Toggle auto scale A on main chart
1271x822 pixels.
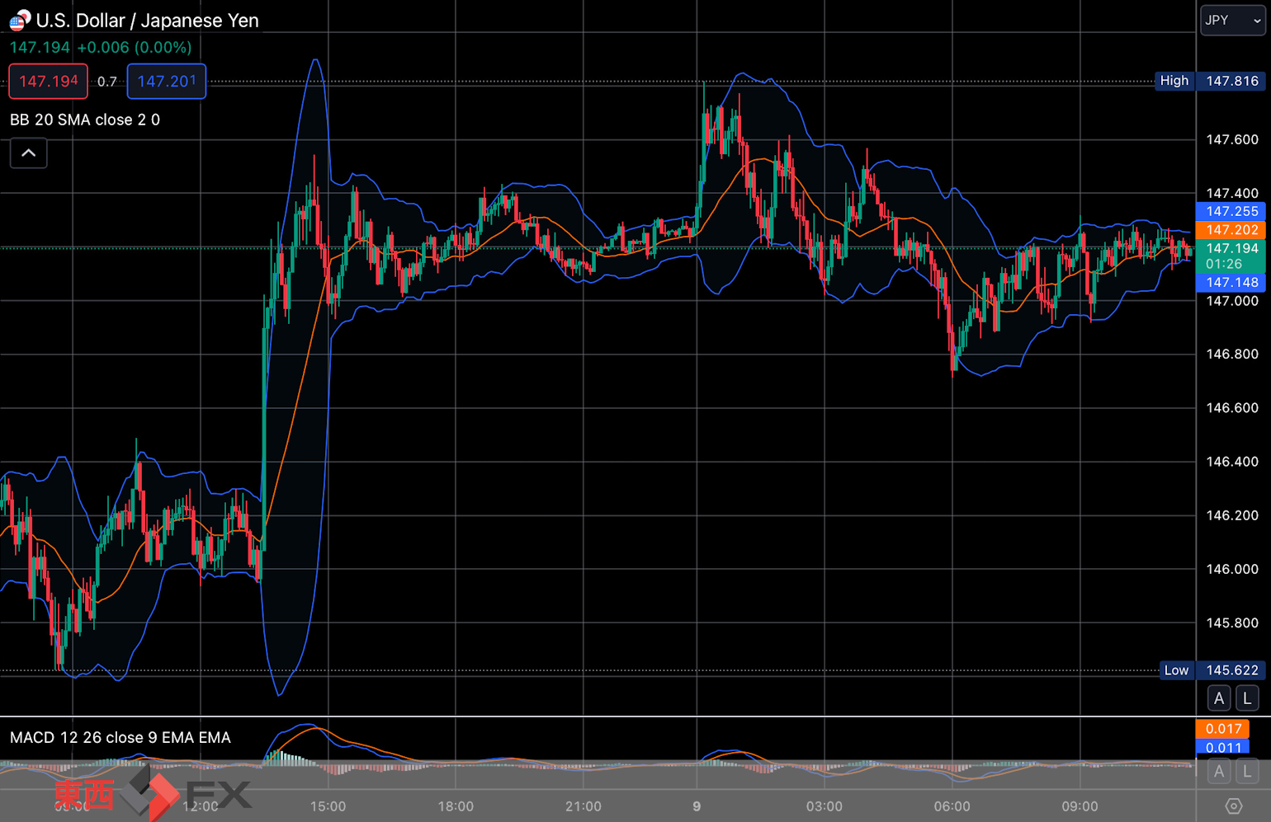pos(1219,698)
